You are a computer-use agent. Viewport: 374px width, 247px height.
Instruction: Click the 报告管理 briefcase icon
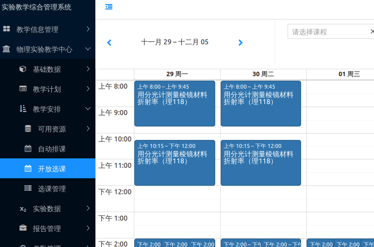click(23, 229)
